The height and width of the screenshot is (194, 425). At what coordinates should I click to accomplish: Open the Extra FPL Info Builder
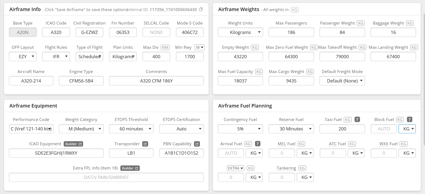pyautogui.click(x=130, y=168)
